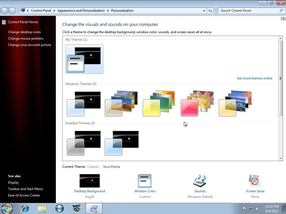Click Save theme link
Screen dimensions: 286x214
[112, 167]
